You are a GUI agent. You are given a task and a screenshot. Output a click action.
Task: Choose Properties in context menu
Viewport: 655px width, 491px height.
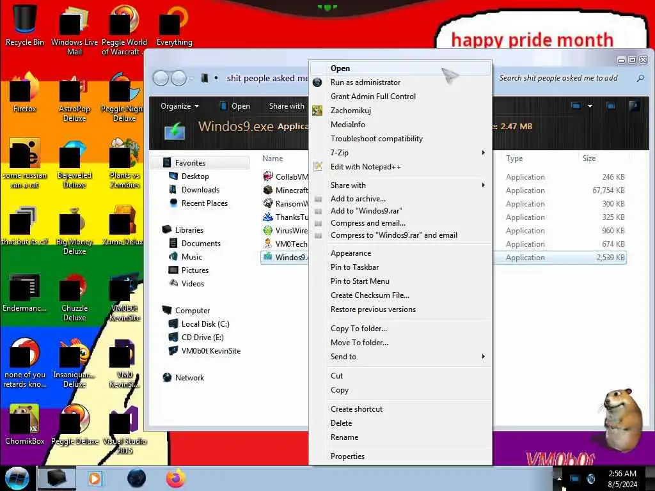pos(400,456)
